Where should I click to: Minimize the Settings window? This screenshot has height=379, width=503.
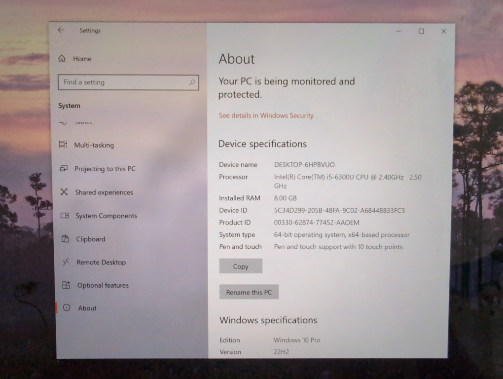[399, 31]
